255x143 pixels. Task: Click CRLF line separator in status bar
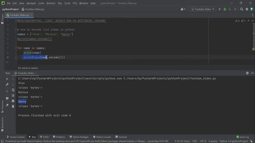tap(195, 141)
